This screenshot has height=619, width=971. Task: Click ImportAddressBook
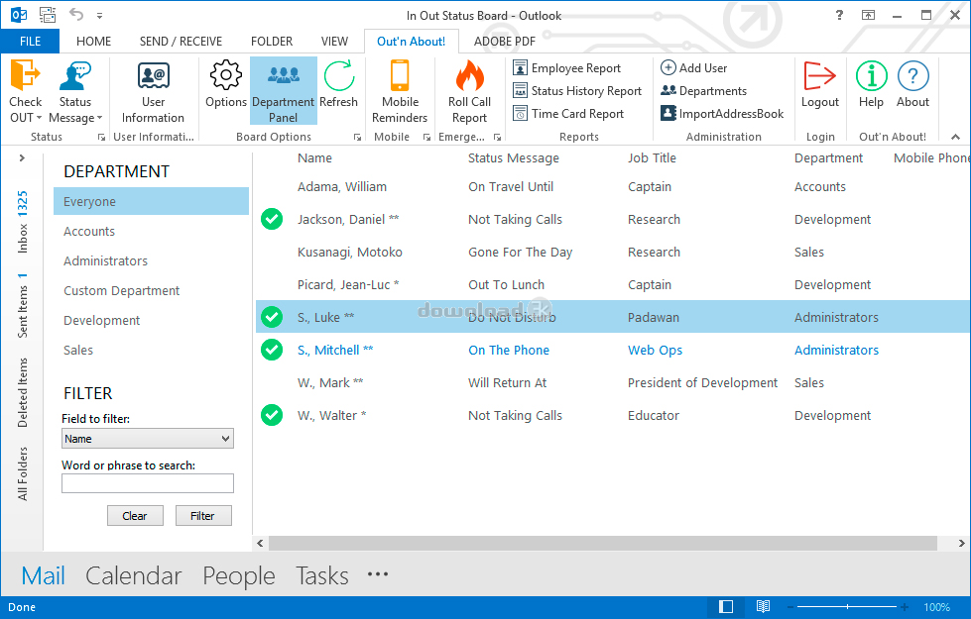click(x=722, y=114)
